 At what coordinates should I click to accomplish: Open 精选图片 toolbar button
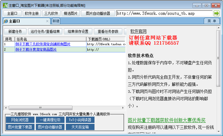[x=71, y=13]
